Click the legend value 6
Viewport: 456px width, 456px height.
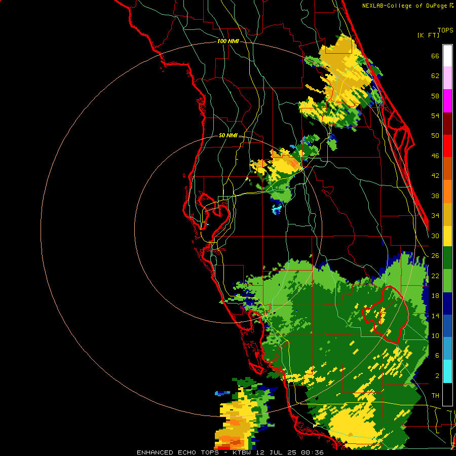[437, 356]
